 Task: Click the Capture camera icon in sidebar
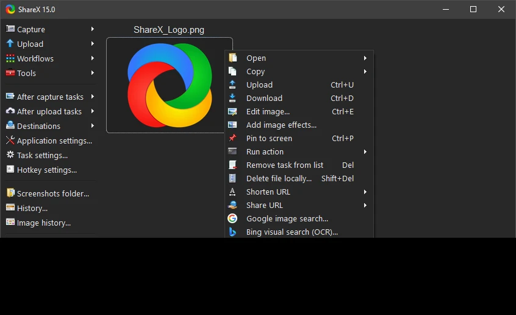point(10,29)
